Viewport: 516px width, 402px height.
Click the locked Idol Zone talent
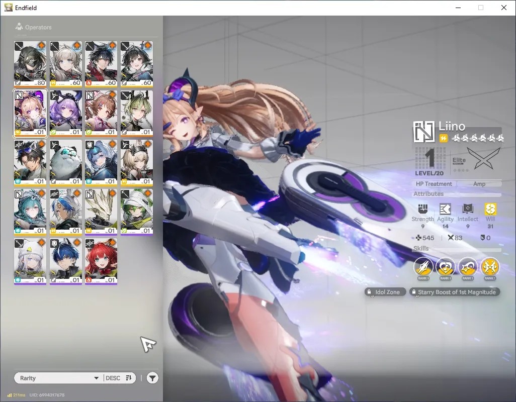coord(385,292)
